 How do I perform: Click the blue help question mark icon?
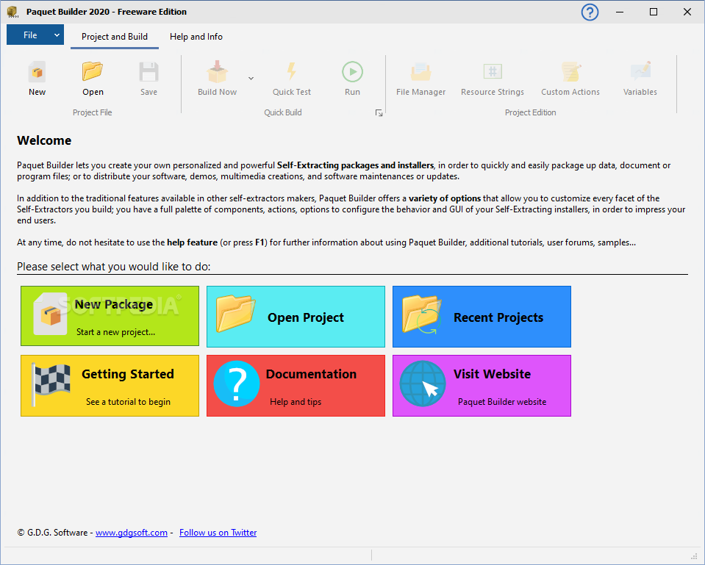(590, 12)
